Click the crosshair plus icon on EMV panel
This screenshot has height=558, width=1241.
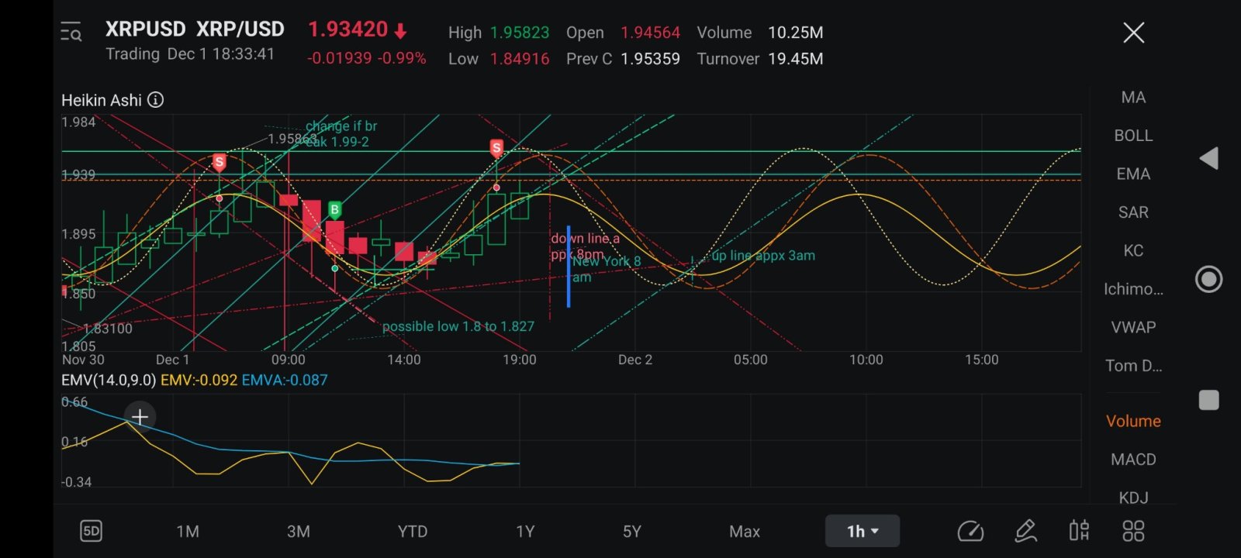click(x=140, y=417)
